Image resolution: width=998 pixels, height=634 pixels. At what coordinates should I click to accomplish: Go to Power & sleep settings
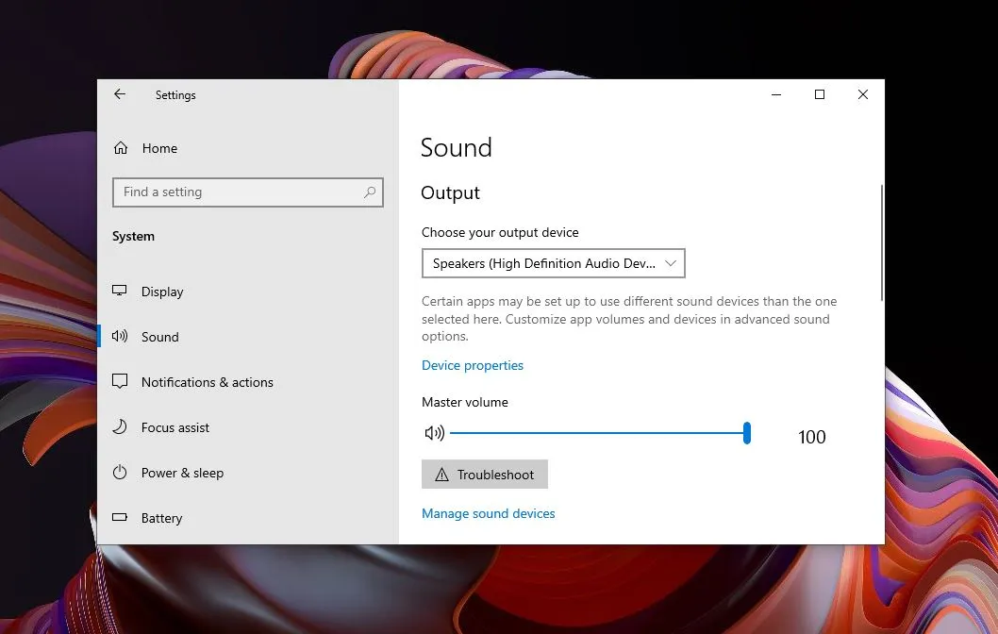coord(182,473)
